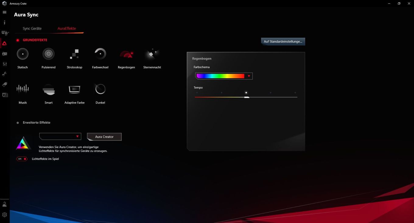
Task: Switch to the AuraEffekte tab
Action: tap(67, 29)
